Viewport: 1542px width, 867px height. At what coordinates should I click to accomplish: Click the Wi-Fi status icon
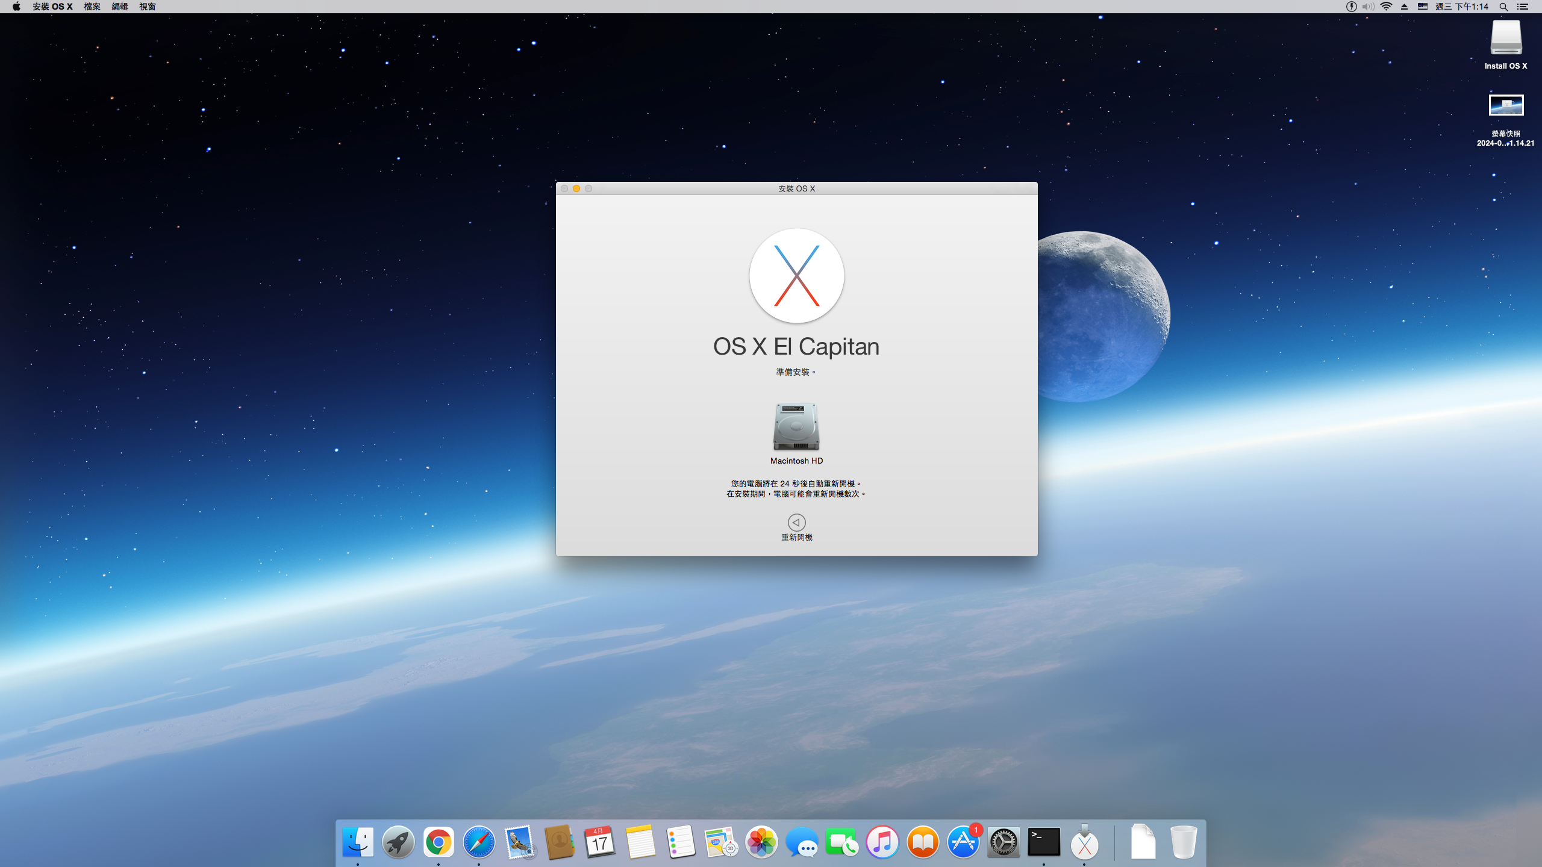1386,7
